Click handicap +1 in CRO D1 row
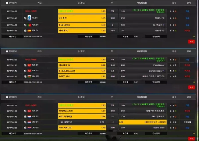 coord(112,122)
